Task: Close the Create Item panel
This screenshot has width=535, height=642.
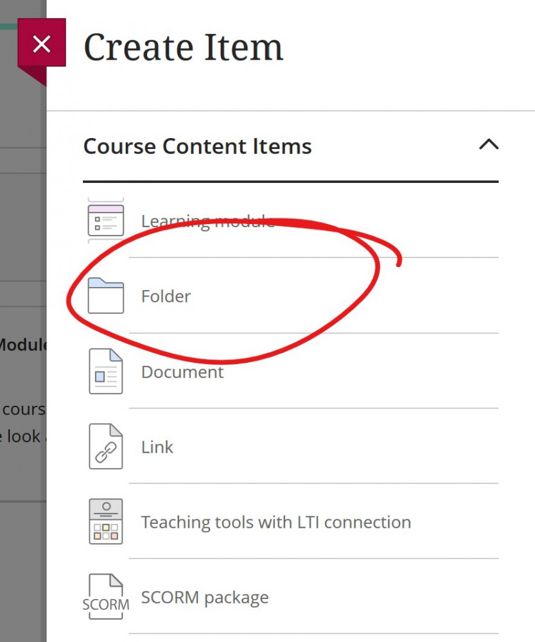Action: tap(42, 44)
